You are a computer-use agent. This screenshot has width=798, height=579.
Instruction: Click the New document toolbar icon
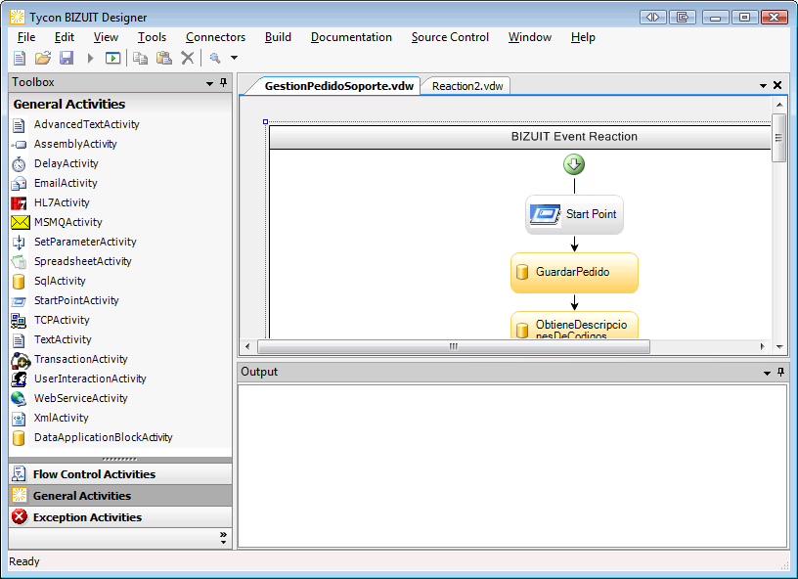tap(20, 58)
